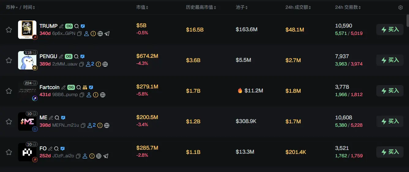Toggle the FO favorite star

(x=9, y=152)
